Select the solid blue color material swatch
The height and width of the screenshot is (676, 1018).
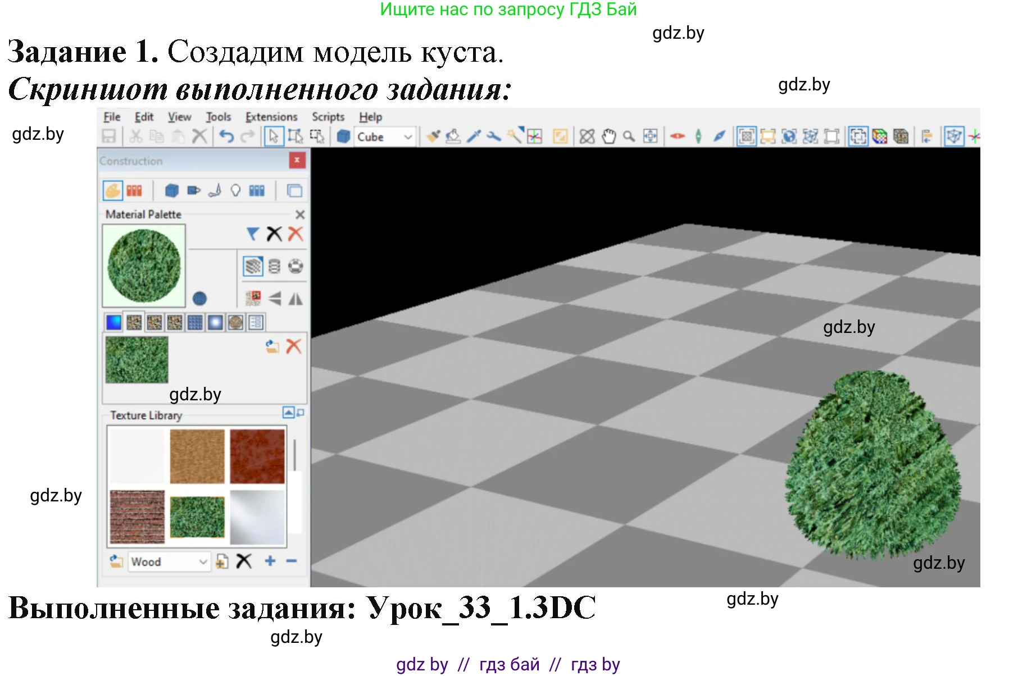(113, 322)
